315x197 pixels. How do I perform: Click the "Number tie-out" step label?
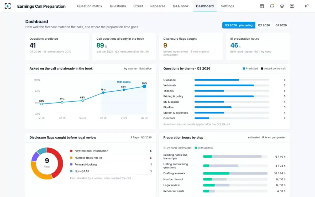click(173, 179)
